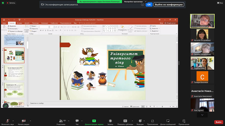Screen dimensions: 225x126
Task: Click the red Выйти leave button
Action: pos(218,122)
